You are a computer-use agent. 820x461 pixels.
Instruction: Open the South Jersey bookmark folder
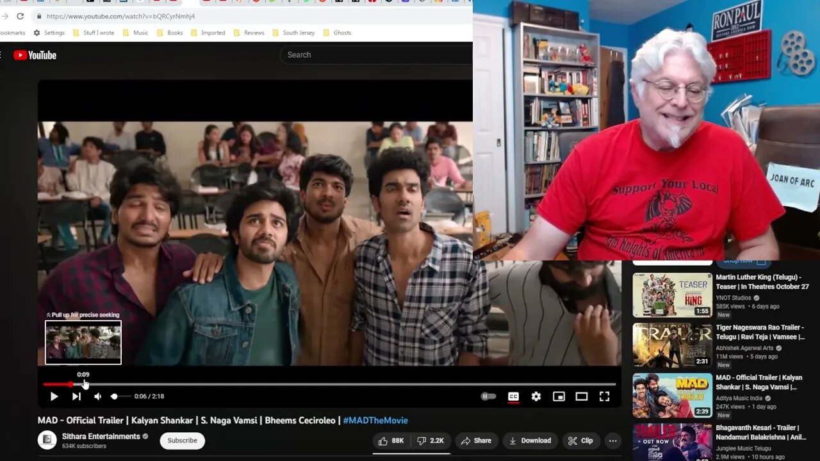click(x=293, y=33)
